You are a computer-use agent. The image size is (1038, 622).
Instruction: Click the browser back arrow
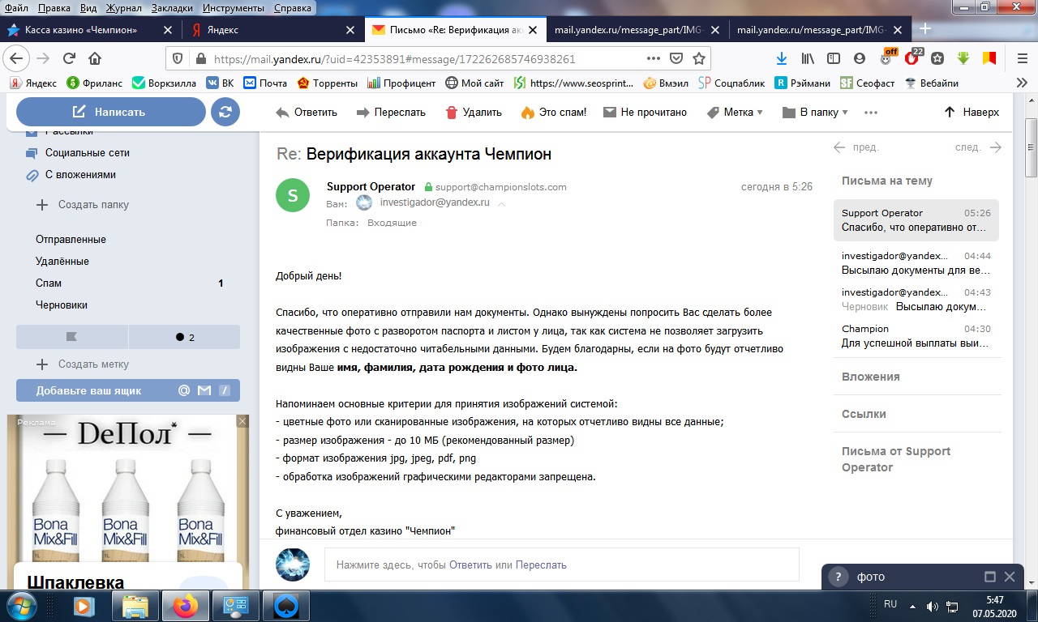[16, 58]
